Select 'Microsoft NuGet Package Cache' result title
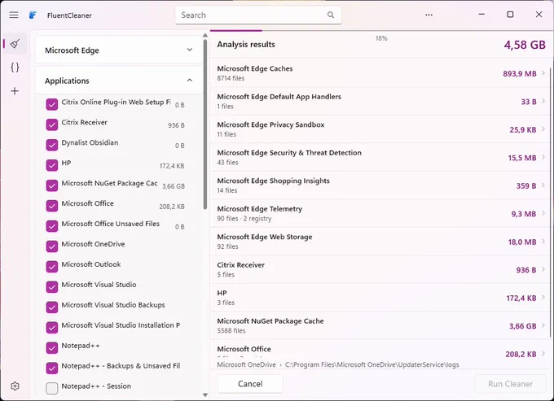The width and height of the screenshot is (554, 401). [x=270, y=321]
